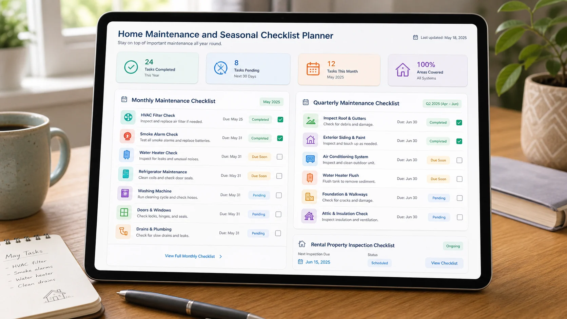This screenshot has height=319, width=567.
Task: Open the 100% Areas Covered card
Action: [x=428, y=71]
